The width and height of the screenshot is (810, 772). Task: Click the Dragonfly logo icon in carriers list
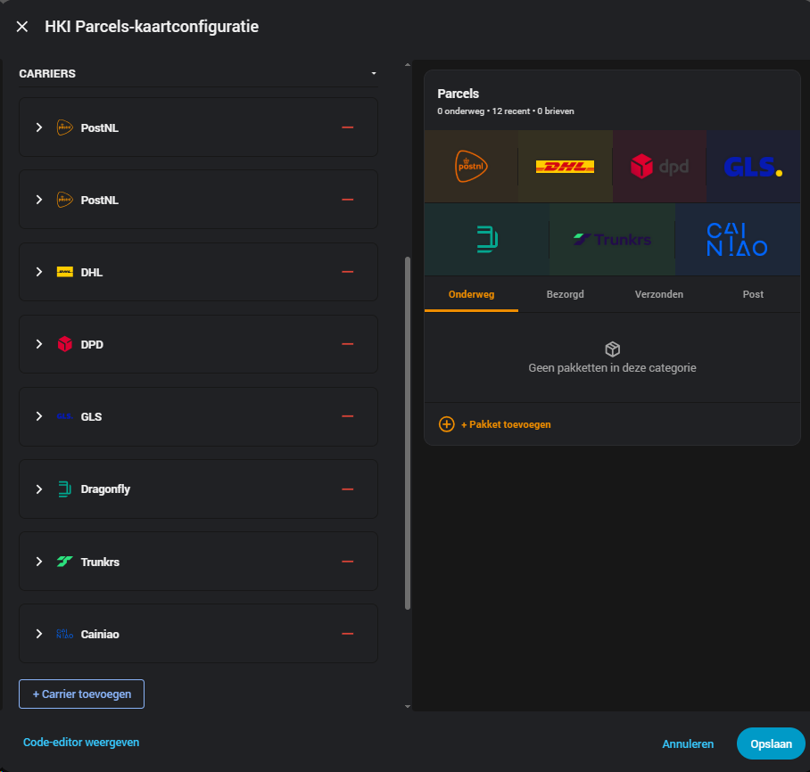pos(64,489)
